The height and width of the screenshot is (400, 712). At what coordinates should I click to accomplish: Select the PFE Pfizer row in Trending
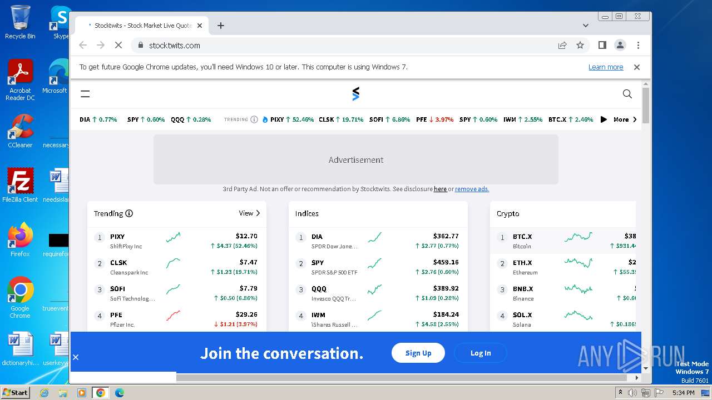click(x=177, y=319)
